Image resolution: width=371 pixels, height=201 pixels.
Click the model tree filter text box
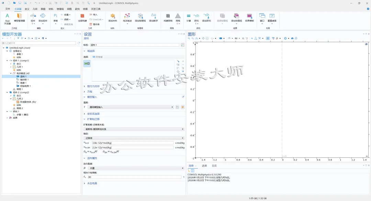click(39, 43)
